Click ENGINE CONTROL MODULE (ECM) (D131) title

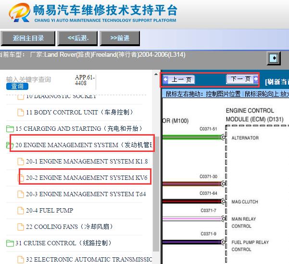click(x=254, y=115)
